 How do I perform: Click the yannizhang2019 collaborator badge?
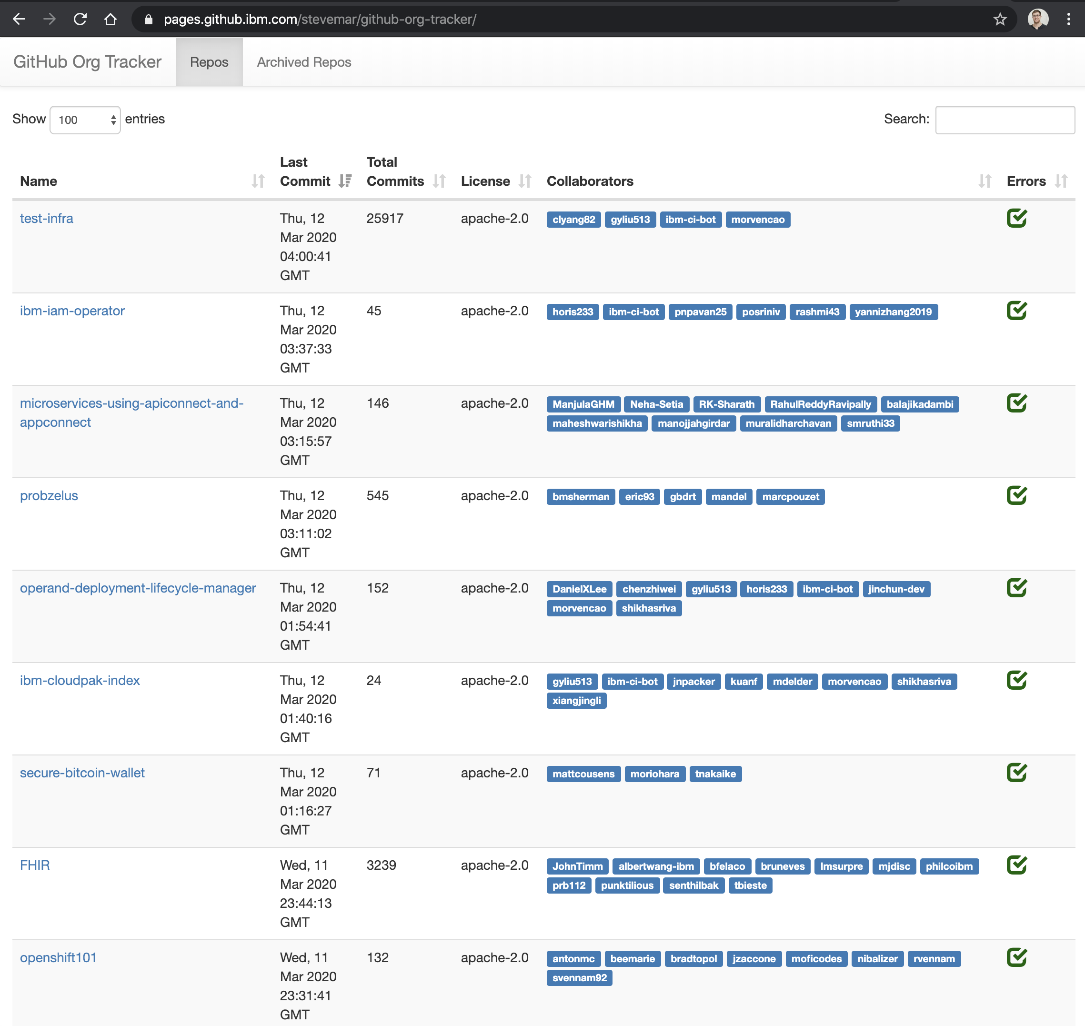[x=893, y=312]
